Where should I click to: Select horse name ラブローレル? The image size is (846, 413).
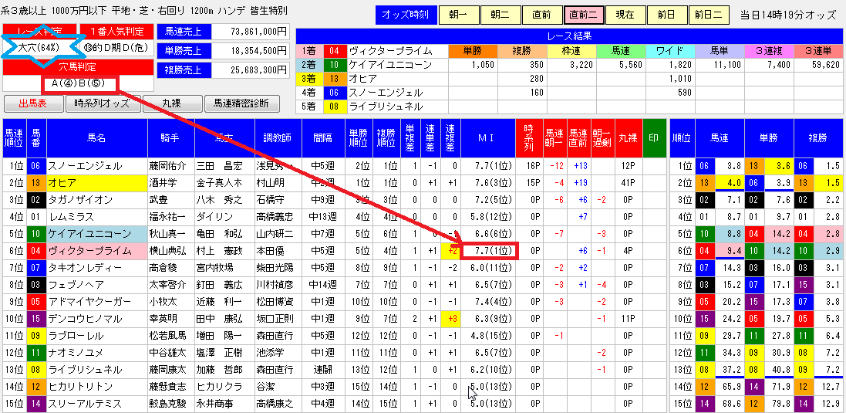coord(96,336)
